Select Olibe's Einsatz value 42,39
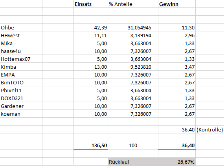Screen dimensions: 224x166 coord(91,27)
